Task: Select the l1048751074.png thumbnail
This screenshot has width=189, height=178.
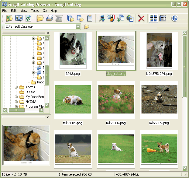Action: pyautogui.click(x=159, y=51)
